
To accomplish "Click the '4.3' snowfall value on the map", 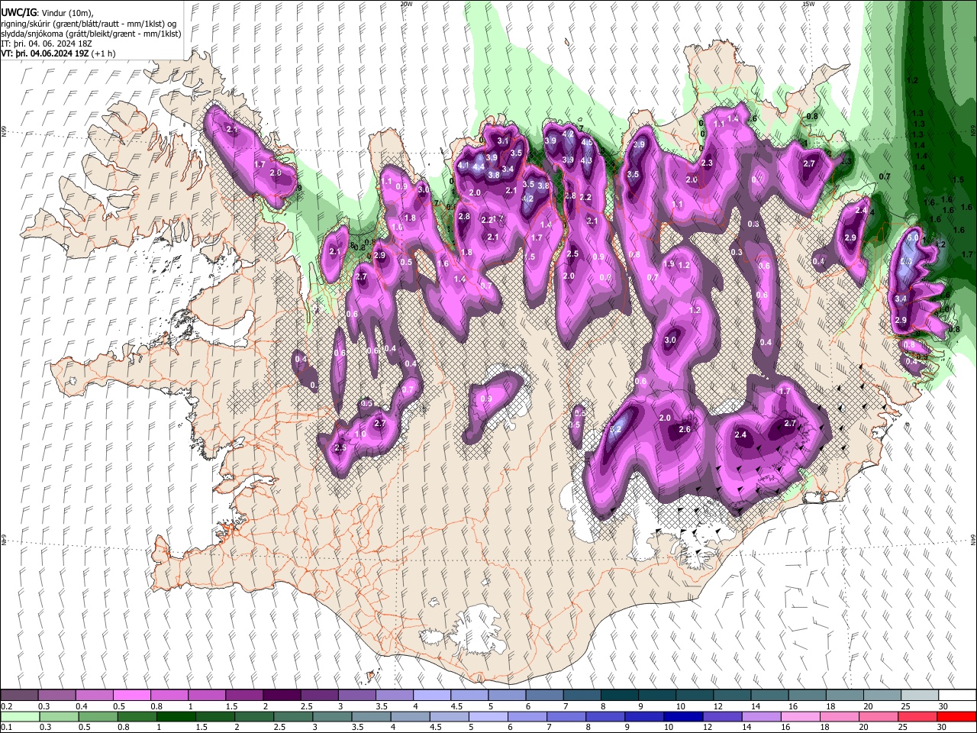I will (586, 161).
